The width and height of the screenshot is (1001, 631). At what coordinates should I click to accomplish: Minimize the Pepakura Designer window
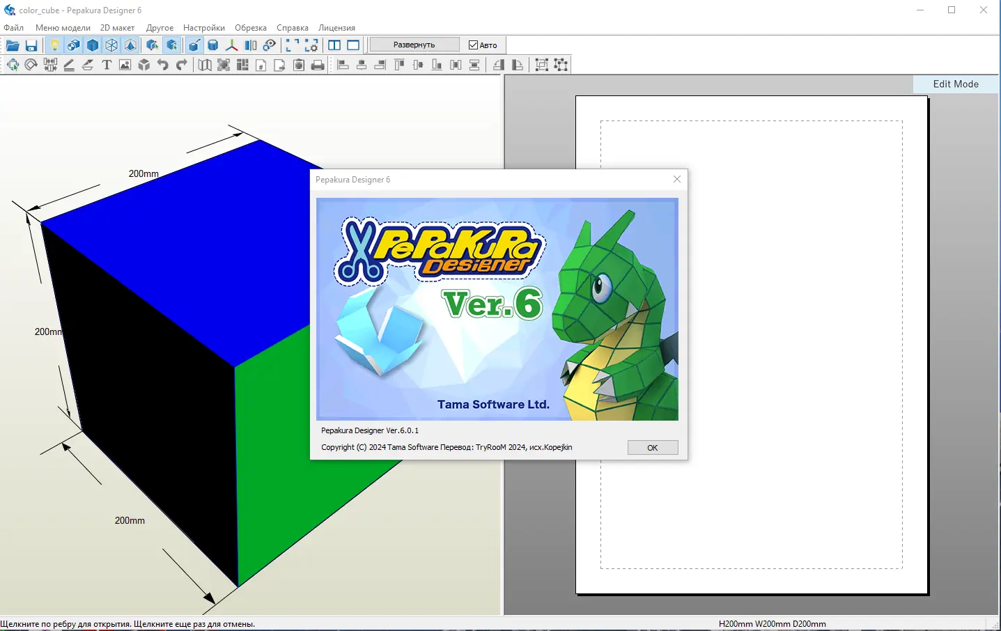(x=920, y=10)
